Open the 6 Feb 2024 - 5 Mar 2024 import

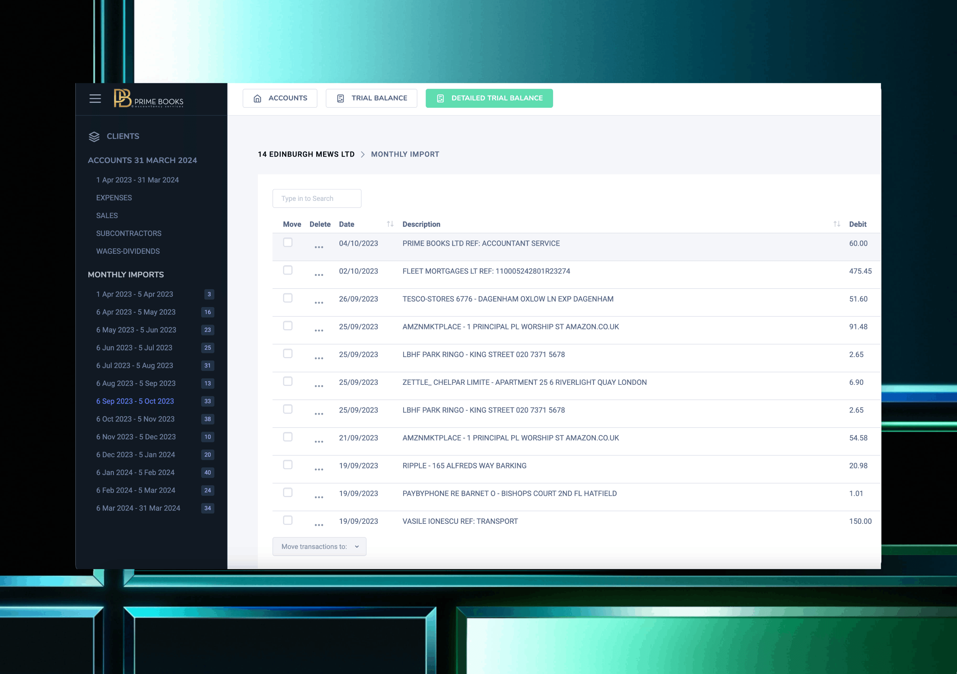coord(136,490)
